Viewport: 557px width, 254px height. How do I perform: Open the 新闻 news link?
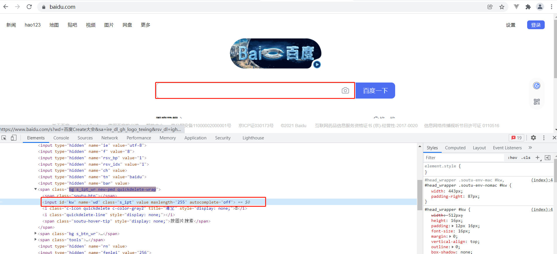click(11, 25)
